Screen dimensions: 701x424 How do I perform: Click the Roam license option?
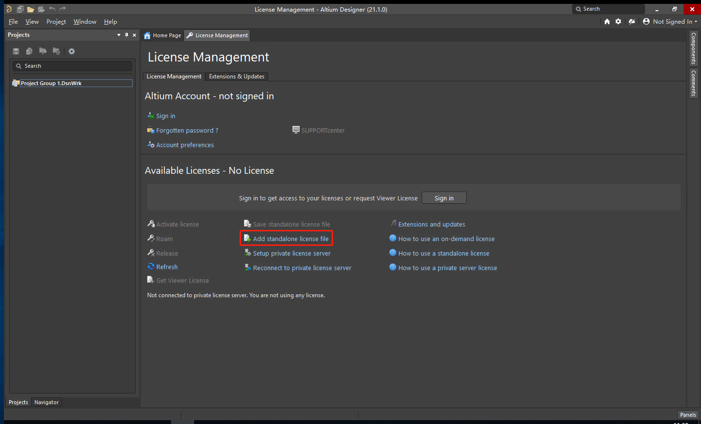(160, 239)
